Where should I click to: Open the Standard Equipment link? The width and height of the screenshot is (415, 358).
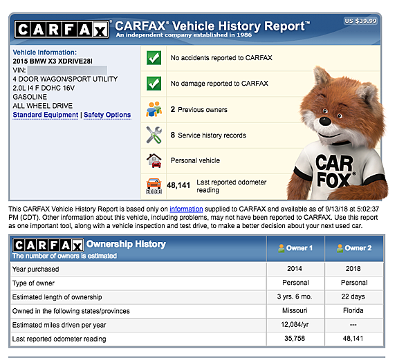coord(45,115)
